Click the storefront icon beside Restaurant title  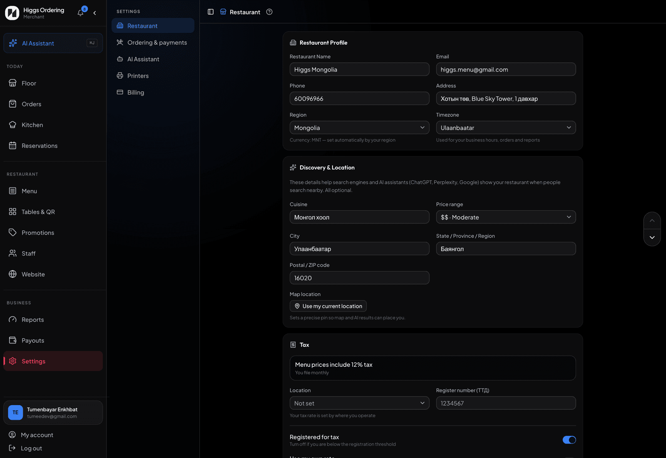tap(223, 12)
